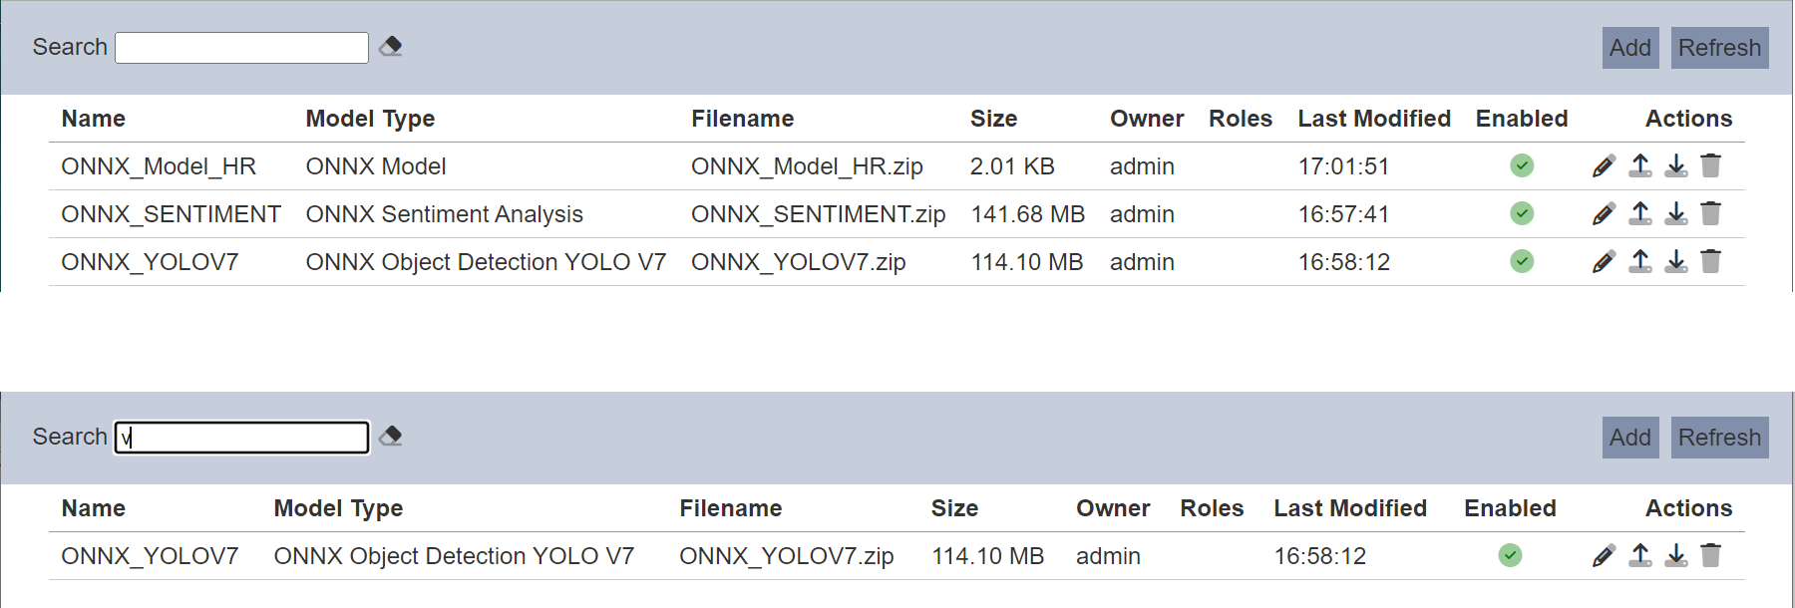Clear the empty upper search with eraser icon
The width and height of the screenshot is (1795, 608).
pos(391,46)
